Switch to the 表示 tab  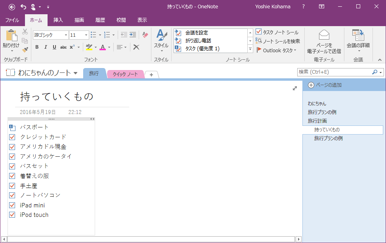tap(142, 20)
